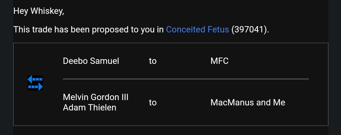341x135 pixels.
Task: Click the horizontal divider between trade rows
Action: pyautogui.click(x=186, y=79)
